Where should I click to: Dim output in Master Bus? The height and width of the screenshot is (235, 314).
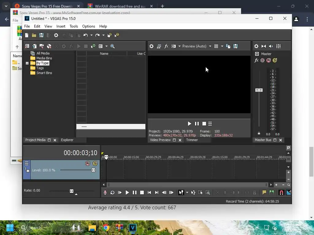coord(271,46)
